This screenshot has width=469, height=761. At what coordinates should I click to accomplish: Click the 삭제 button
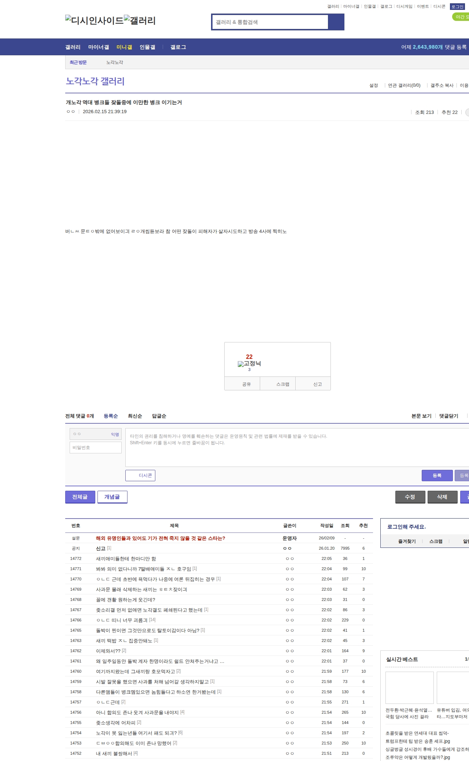click(x=442, y=497)
